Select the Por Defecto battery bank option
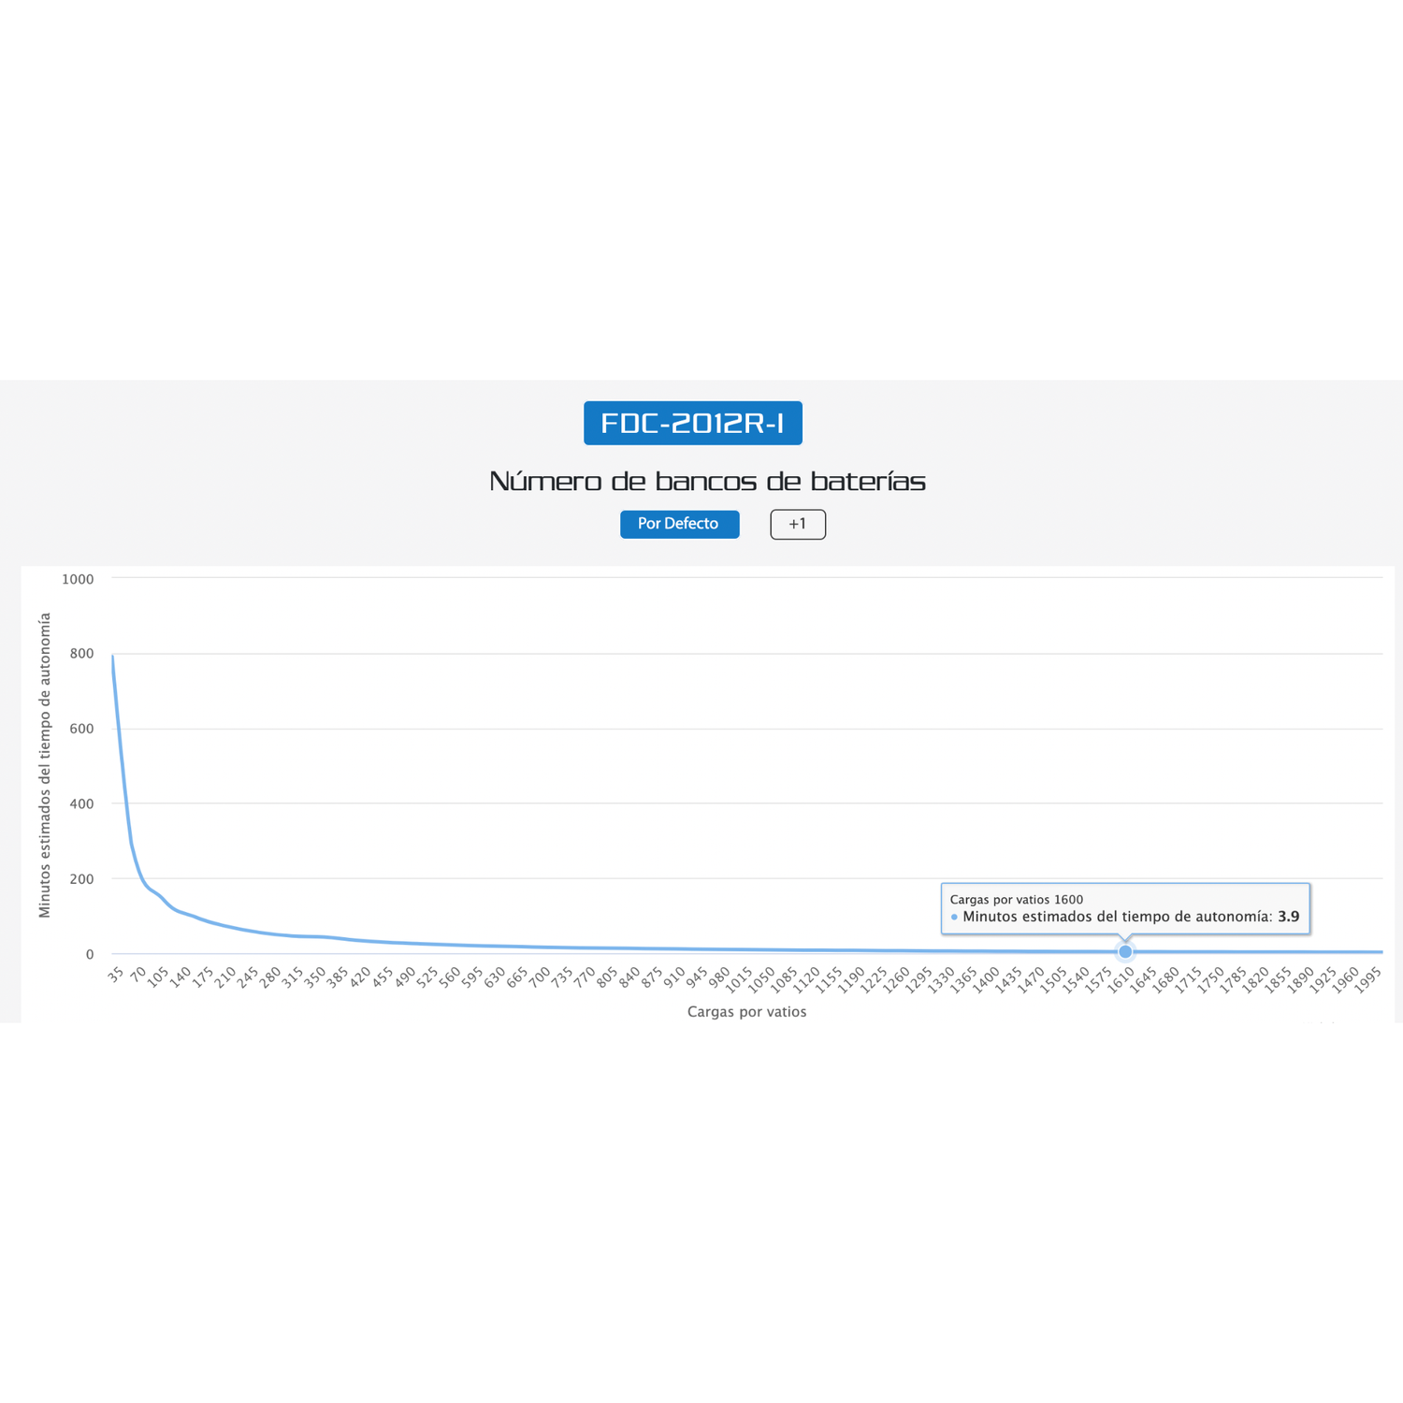This screenshot has width=1403, height=1403. pyautogui.click(x=679, y=524)
